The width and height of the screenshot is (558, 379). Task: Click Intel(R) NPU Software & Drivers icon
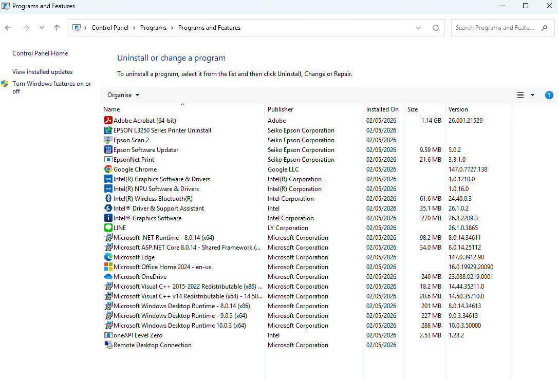point(108,189)
